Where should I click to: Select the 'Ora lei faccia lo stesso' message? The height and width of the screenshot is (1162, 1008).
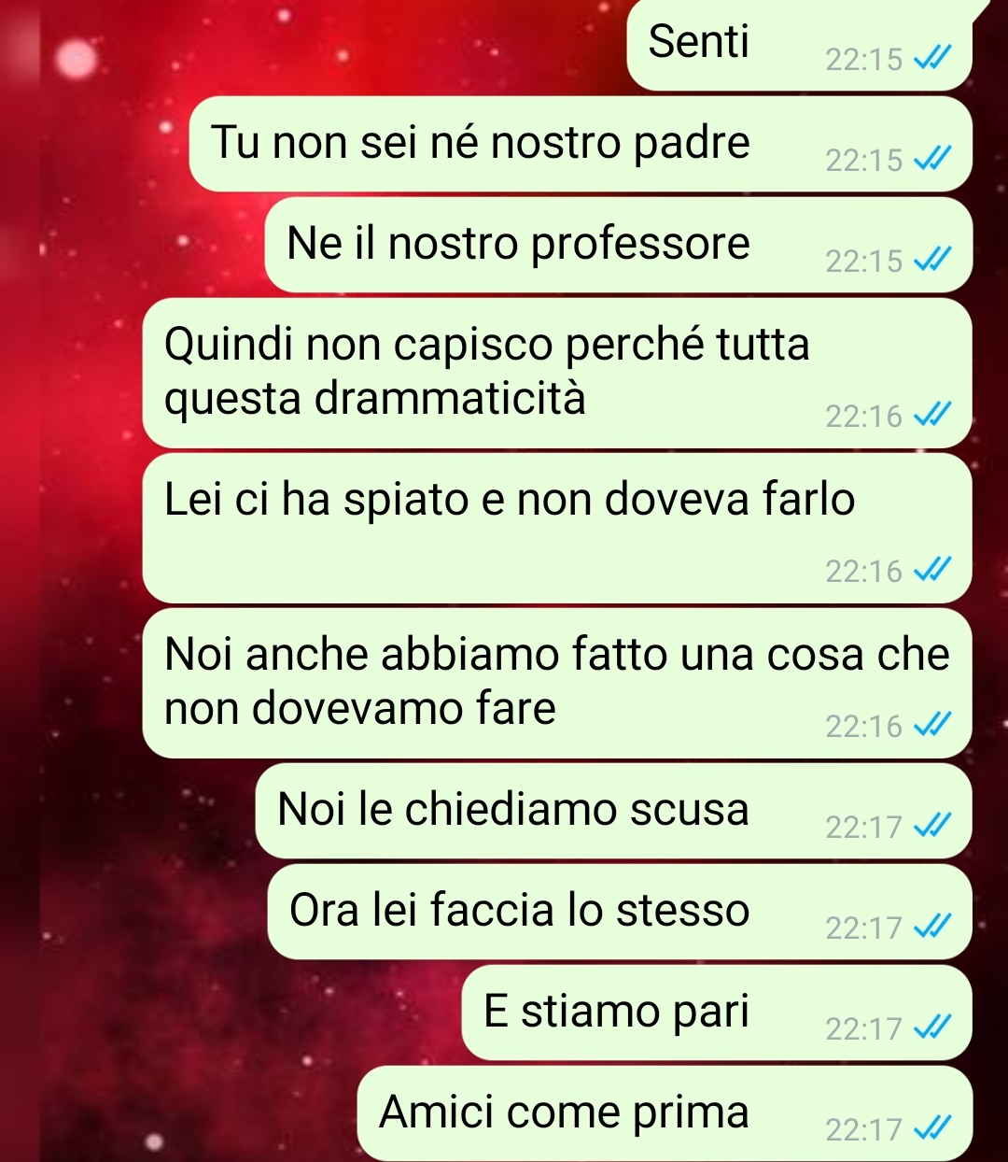(x=620, y=913)
